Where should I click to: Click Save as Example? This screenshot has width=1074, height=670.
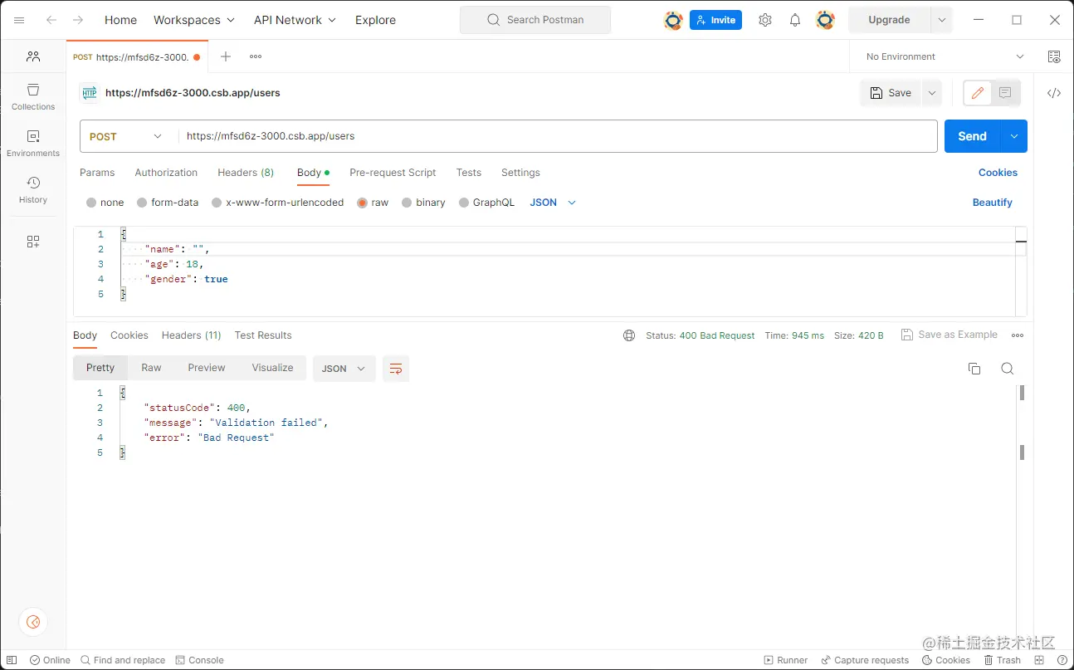tap(950, 335)
